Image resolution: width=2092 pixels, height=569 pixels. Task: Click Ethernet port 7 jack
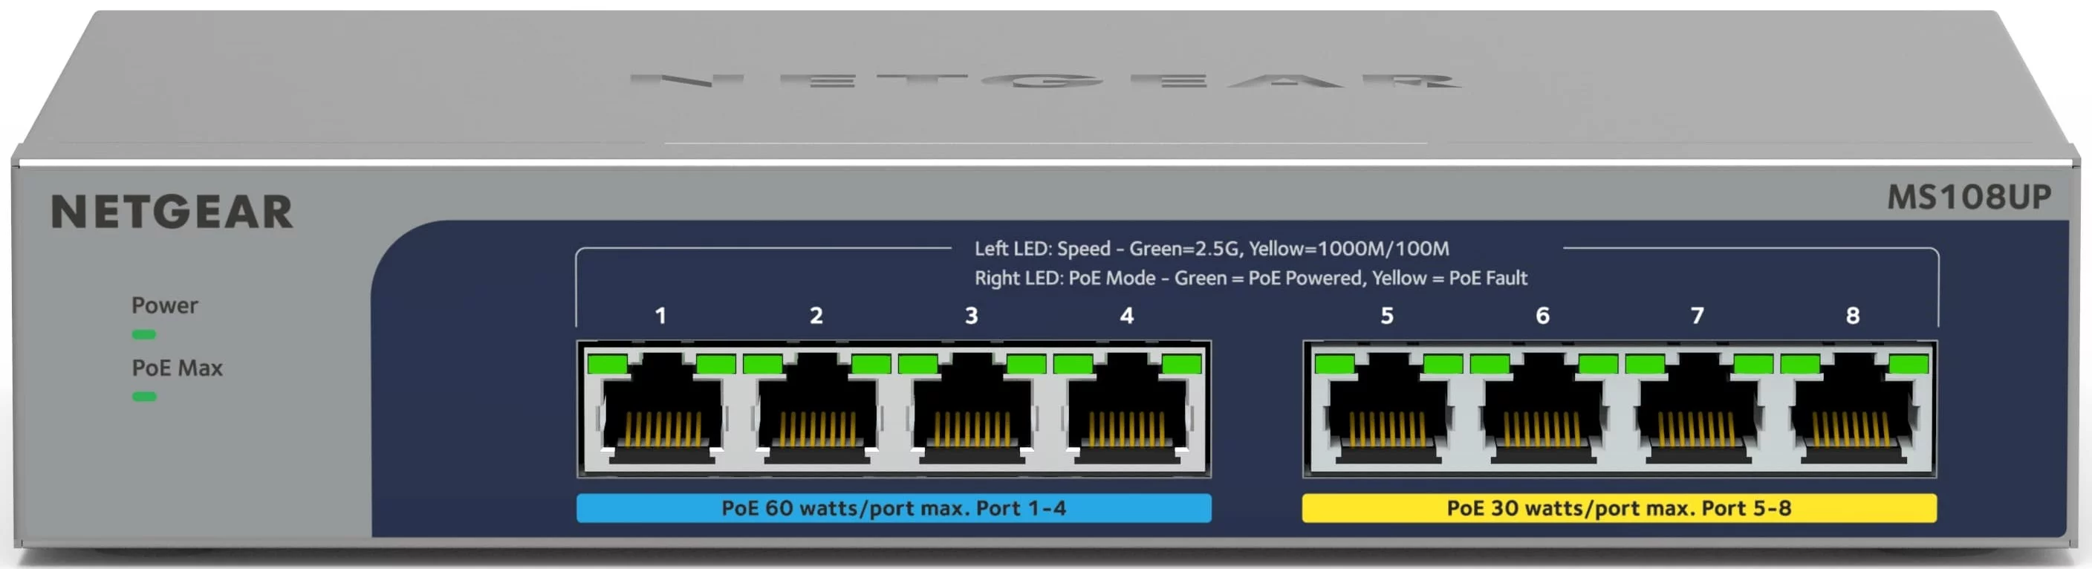1698,408
